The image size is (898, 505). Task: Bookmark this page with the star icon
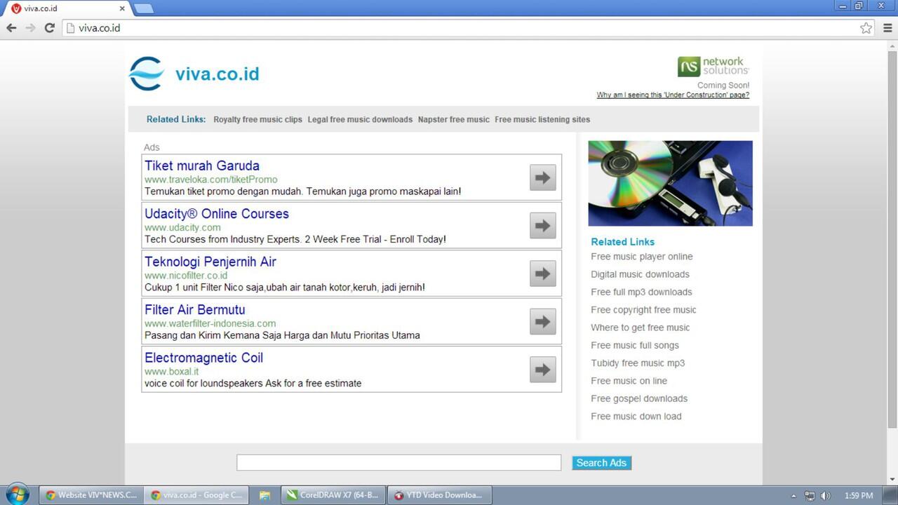tap(866, 28)
